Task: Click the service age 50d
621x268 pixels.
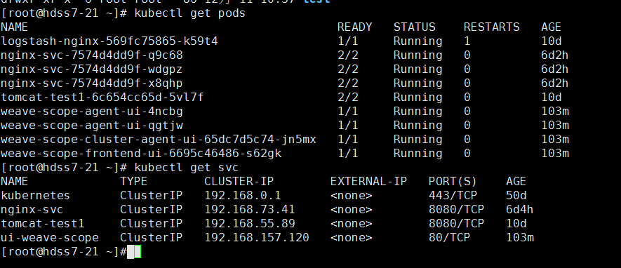Action: click(x=516, y=196)
